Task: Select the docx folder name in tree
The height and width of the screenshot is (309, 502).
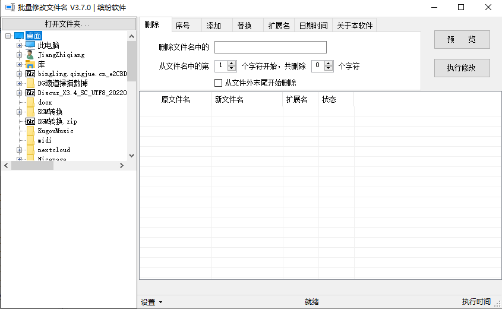Action: [45, 102]
